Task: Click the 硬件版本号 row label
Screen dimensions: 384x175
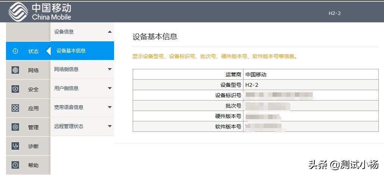Action: (228, 116)
